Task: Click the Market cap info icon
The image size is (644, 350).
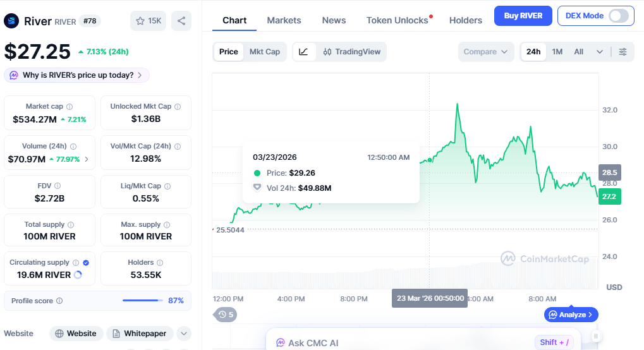Action: (x=70, y=107)
